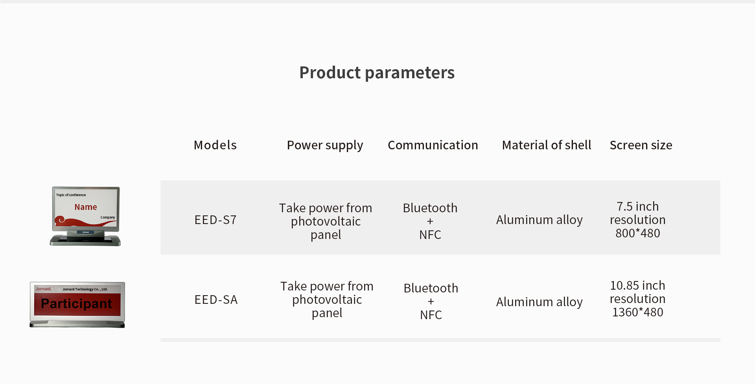Click EED-S7 photovoltaic panel power text
Image resolution: width=755 pixels, height=384 pixels.
(x=326, y=221)
